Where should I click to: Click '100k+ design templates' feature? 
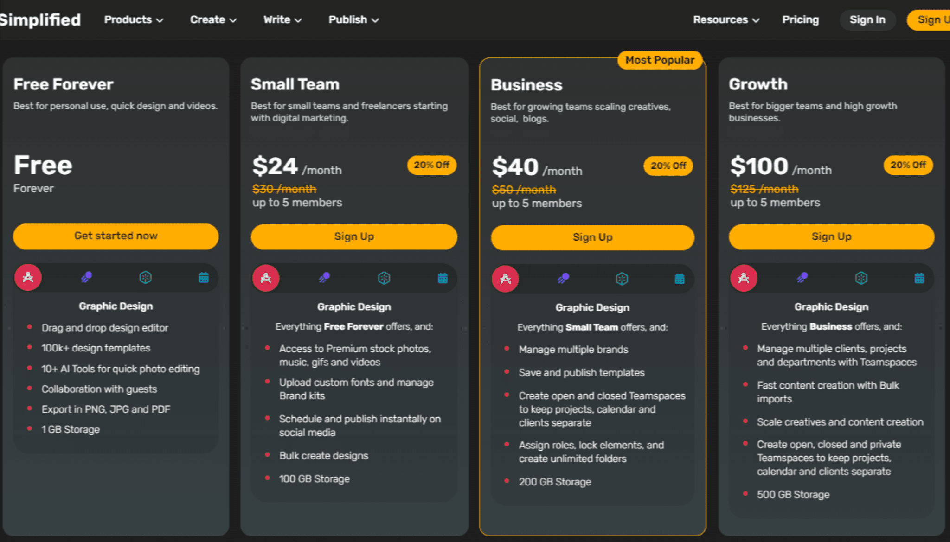coord(96,348)
